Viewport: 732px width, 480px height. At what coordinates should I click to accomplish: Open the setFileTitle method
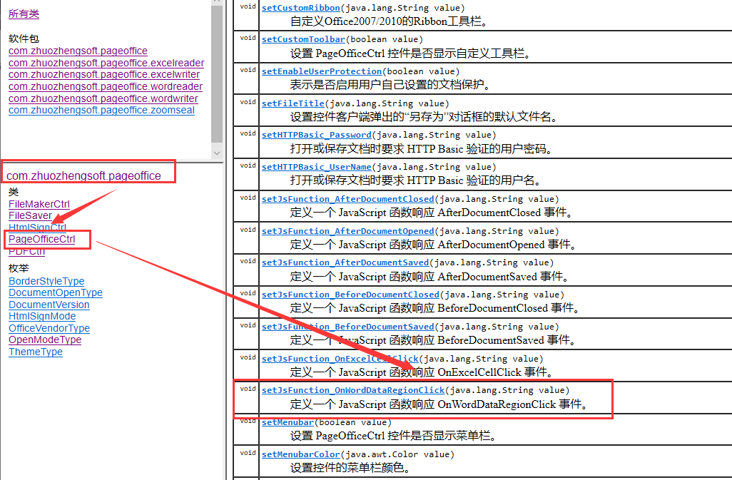tap(293, 103)
